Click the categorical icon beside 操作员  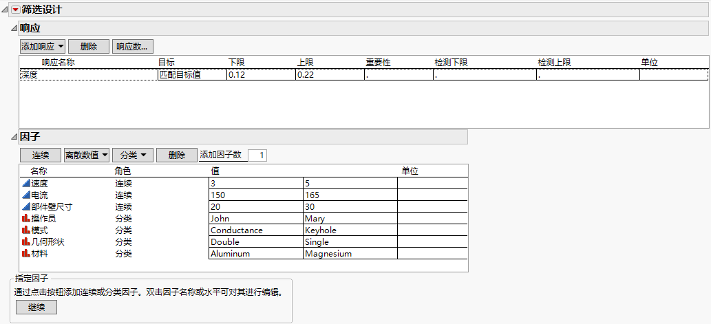click(x=26, y=219)
